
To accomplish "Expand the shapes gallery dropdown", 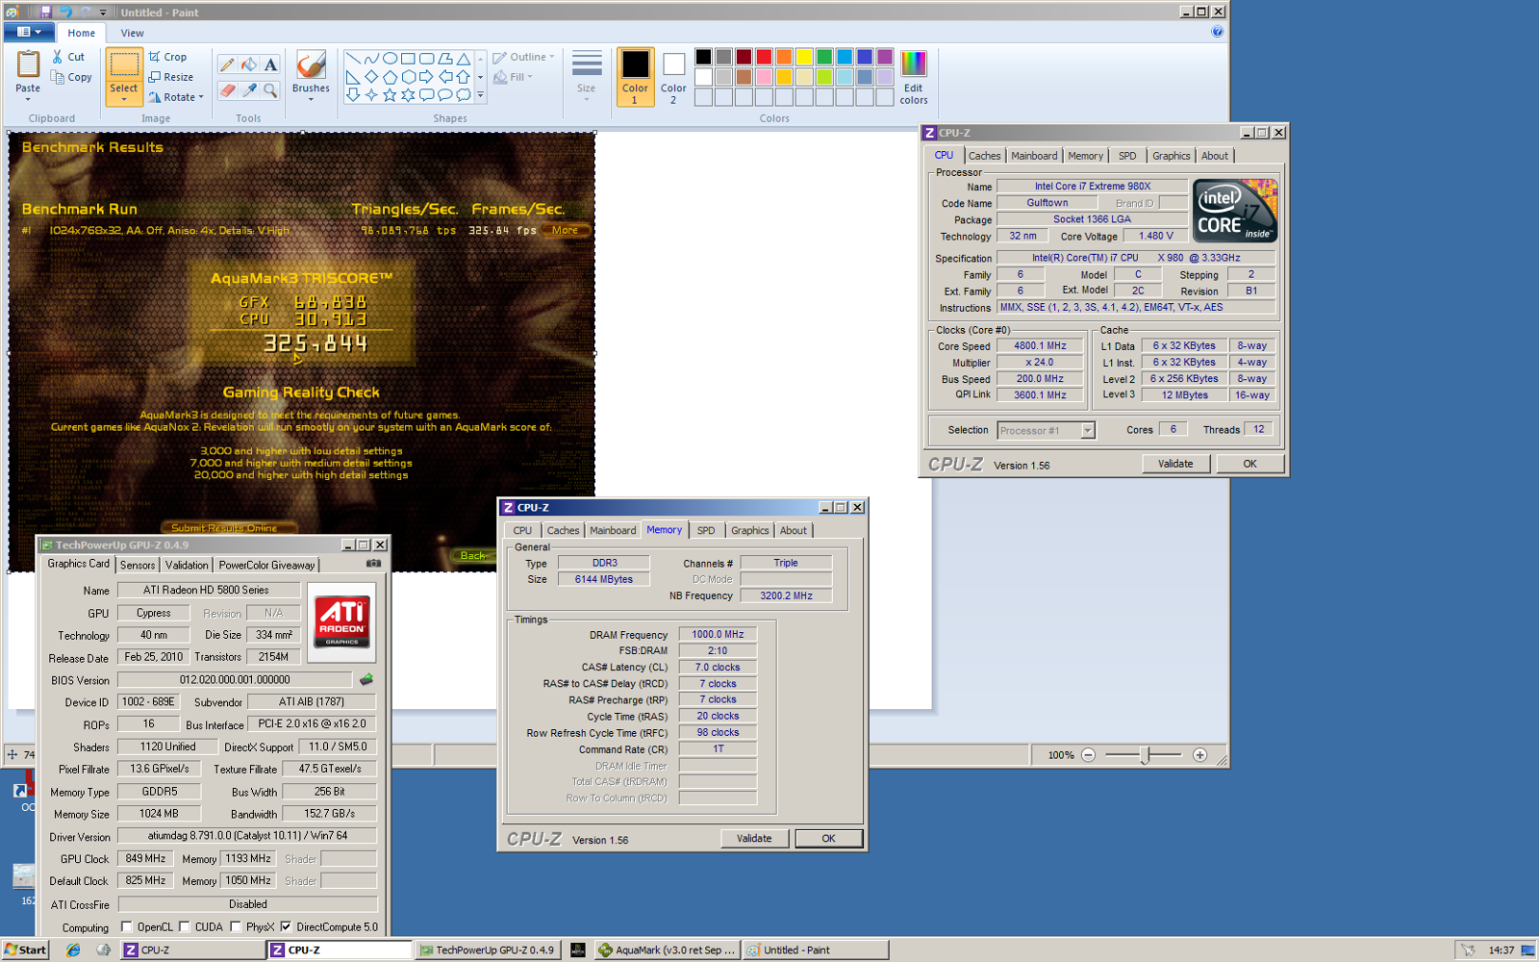I will (x=480, y=95).
